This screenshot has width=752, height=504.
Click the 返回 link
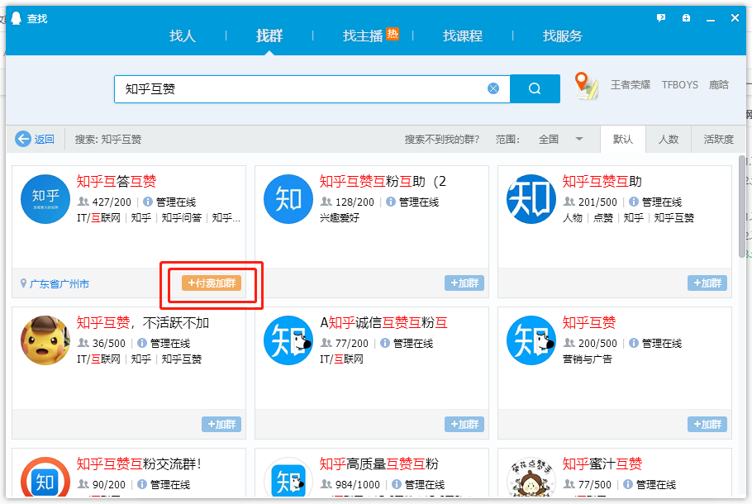44,139
